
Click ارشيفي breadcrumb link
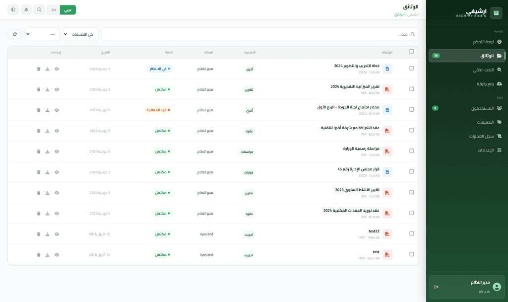point(413,14)
